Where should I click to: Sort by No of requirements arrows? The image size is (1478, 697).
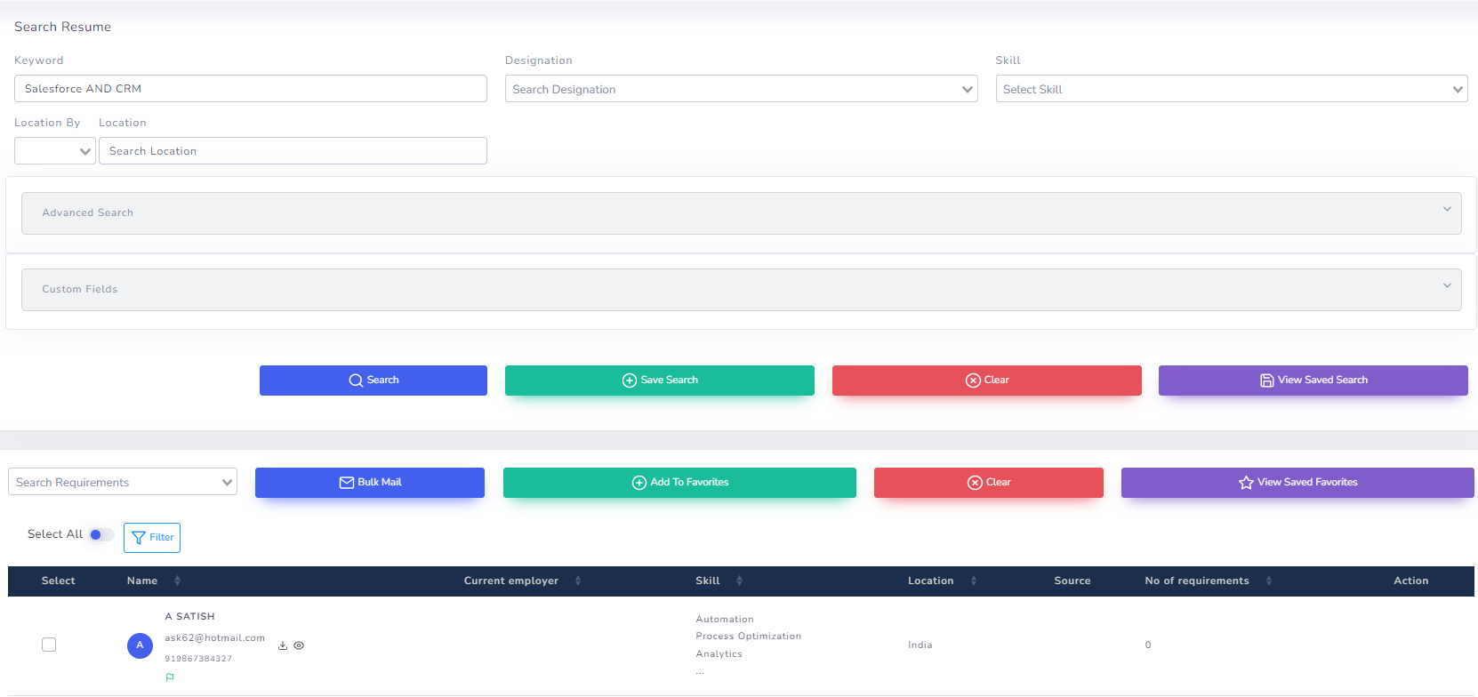coord(1269,581)
